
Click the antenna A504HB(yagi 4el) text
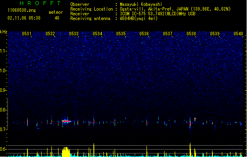pyautogui.click(x=139, y=18)
